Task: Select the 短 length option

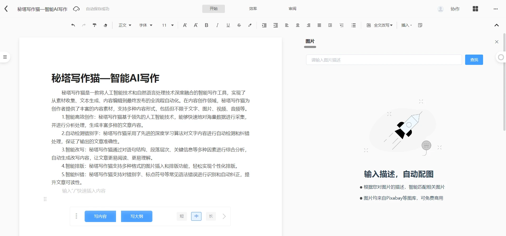Action: [x=182, y=216]
